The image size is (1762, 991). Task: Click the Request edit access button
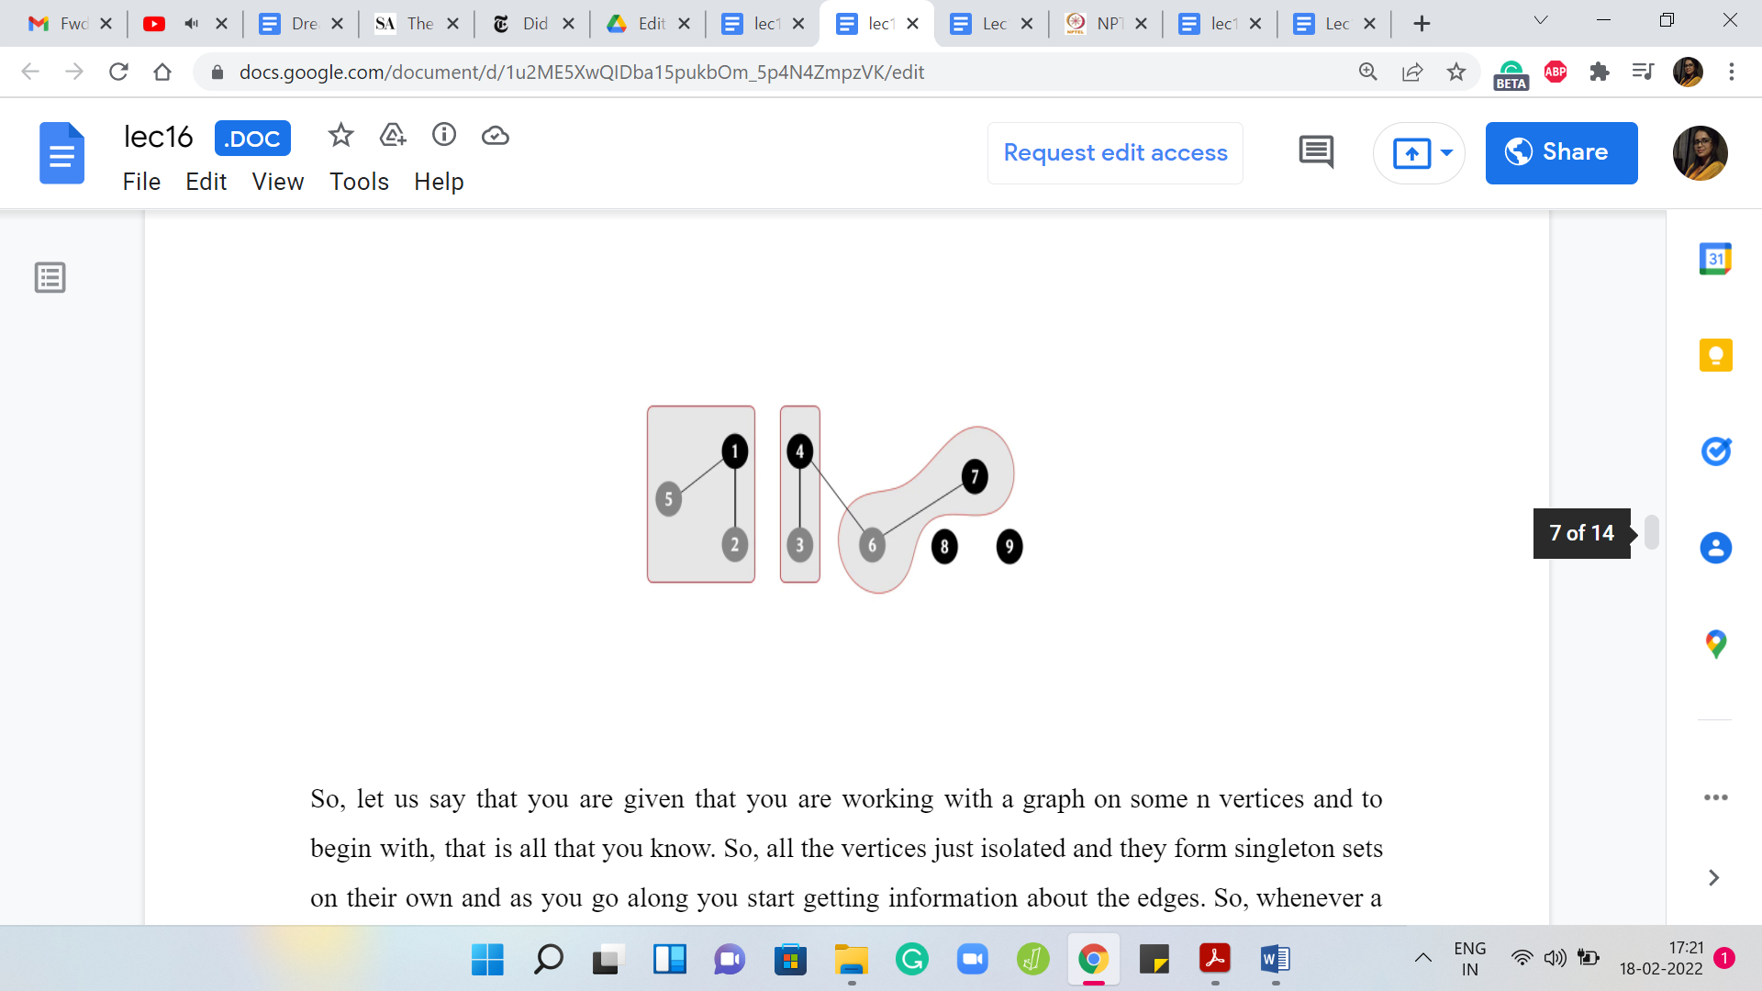pyautogui.click(x=1115, y=152)
